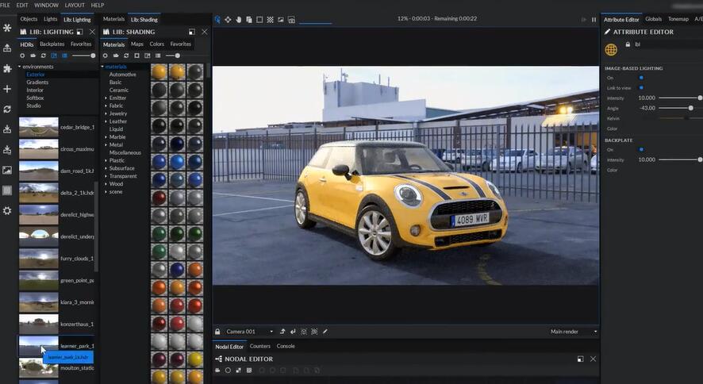Click the plus icon in left sidebar
703x384 pixels.
[7, 89]
